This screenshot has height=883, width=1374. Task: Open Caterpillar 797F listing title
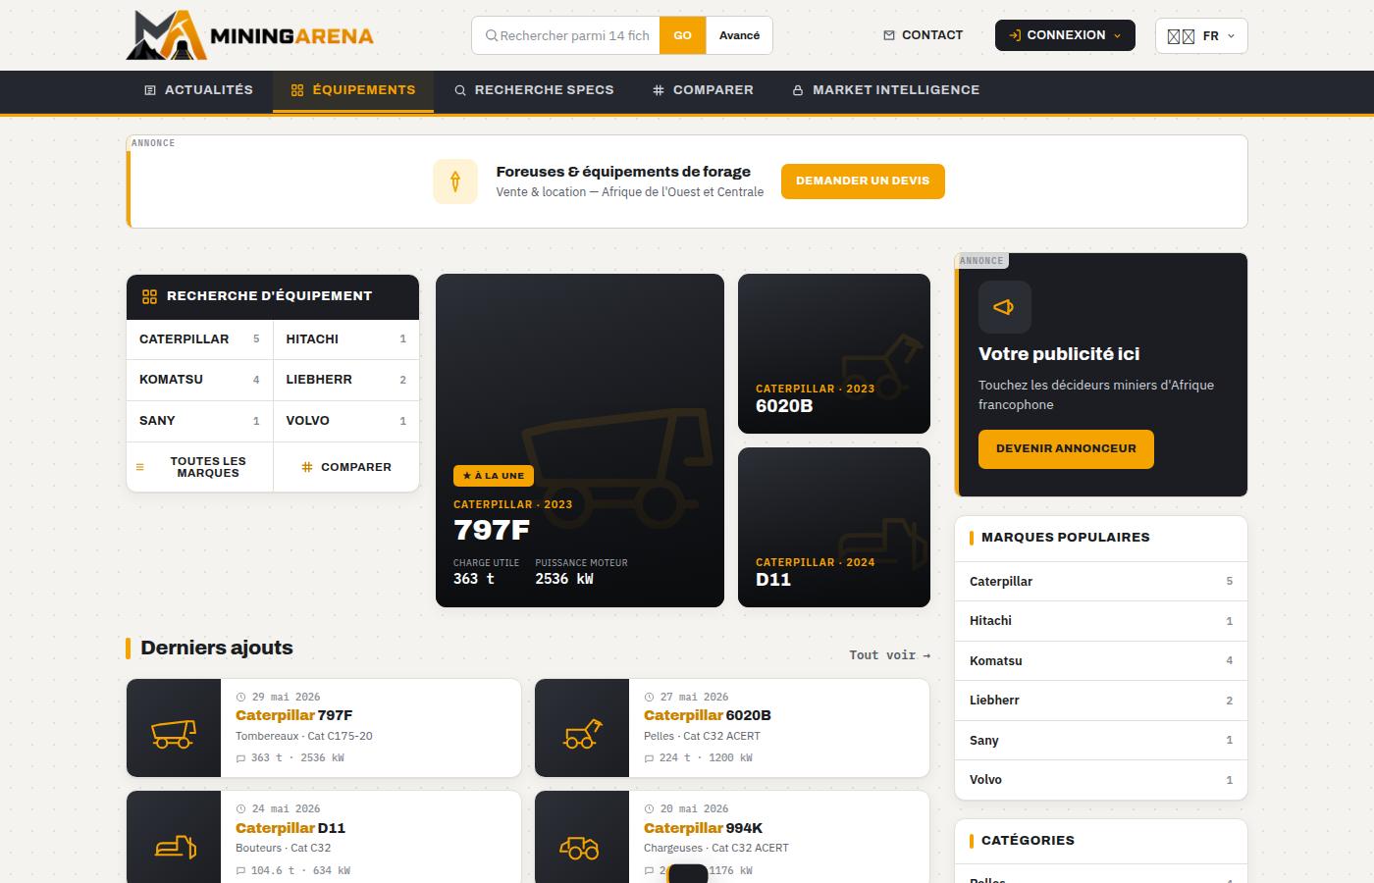click(293, 715)
